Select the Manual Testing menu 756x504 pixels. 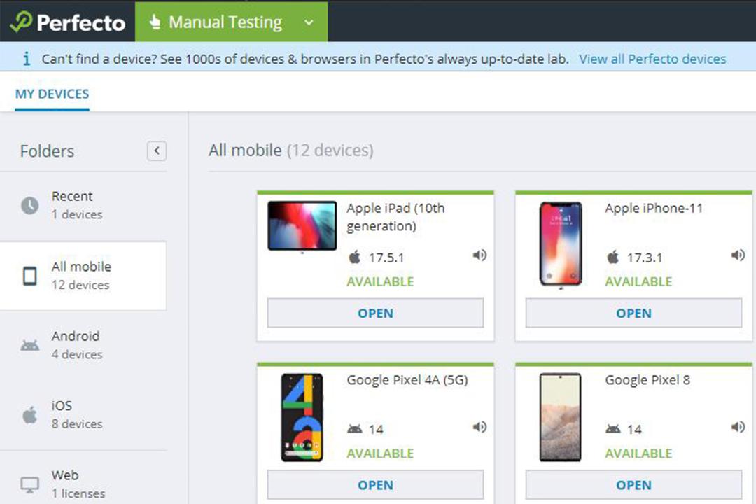(232, 22)
